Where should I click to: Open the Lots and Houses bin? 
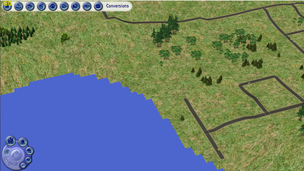point(23,142)
